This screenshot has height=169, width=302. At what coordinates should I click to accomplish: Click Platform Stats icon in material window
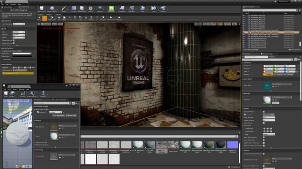coord(32,94)
